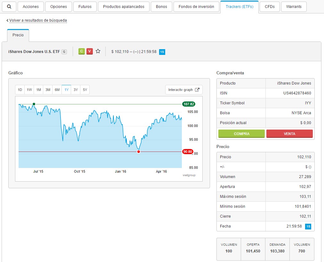Click the red V sell icon
This screenshot has height=262, width=324.
click(x=89, y=51)
